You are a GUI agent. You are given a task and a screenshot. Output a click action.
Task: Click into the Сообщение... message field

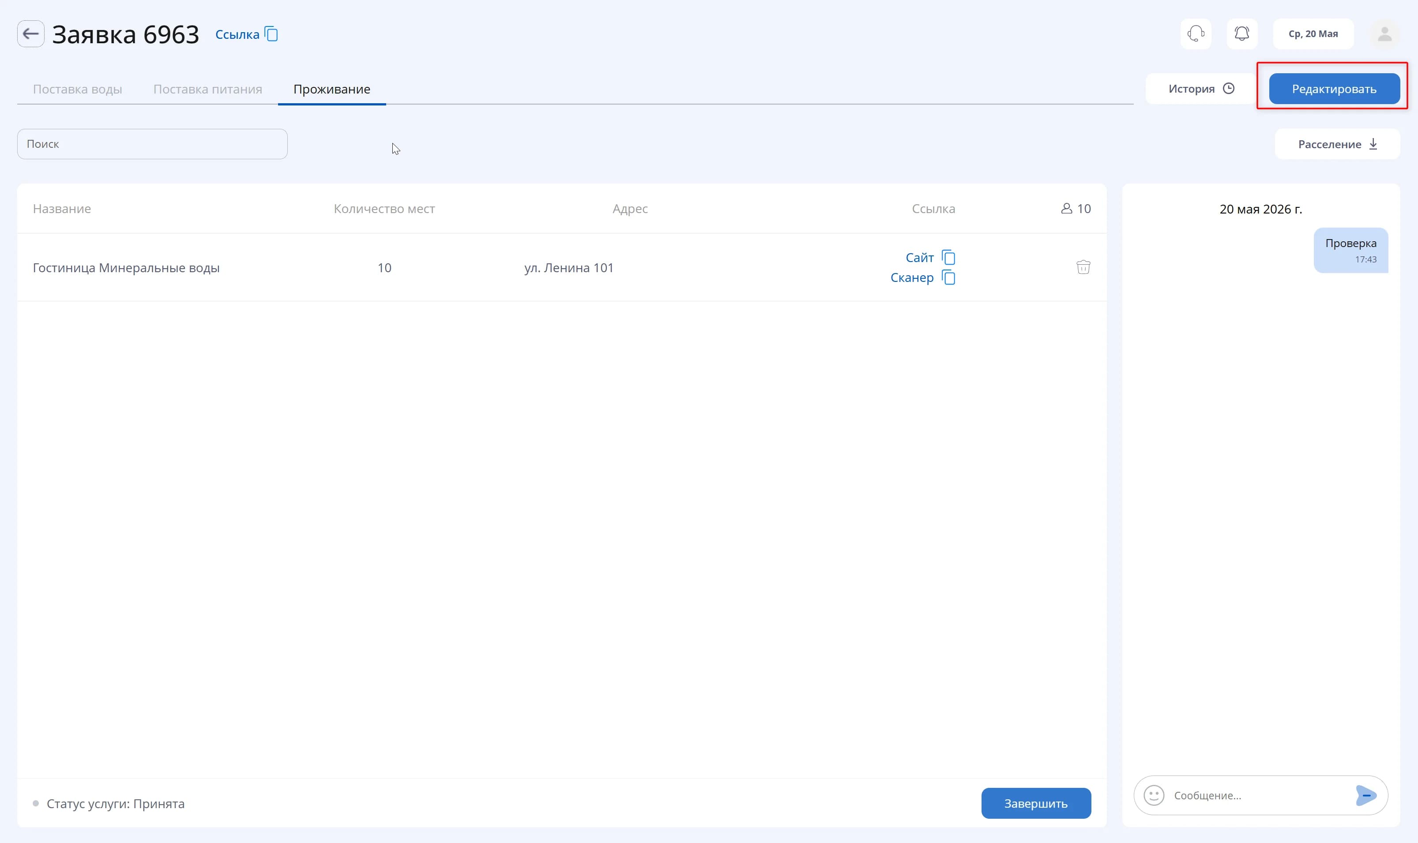1260,795
